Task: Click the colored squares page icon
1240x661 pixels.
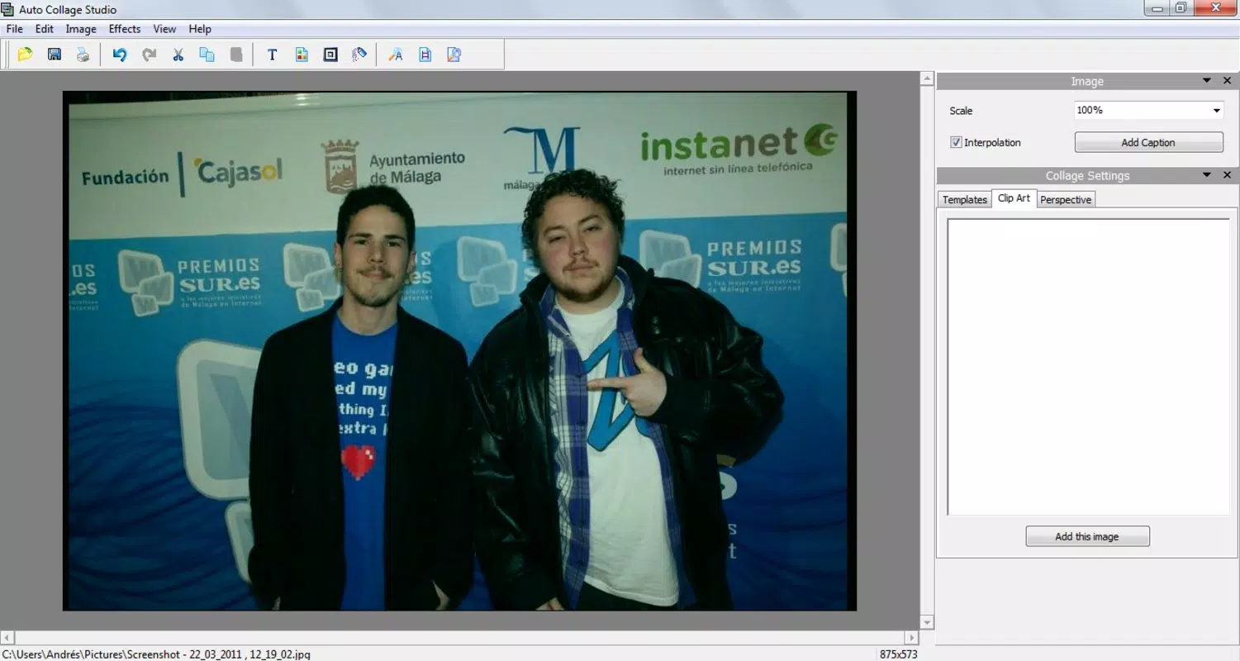Action: click(302, 55)
